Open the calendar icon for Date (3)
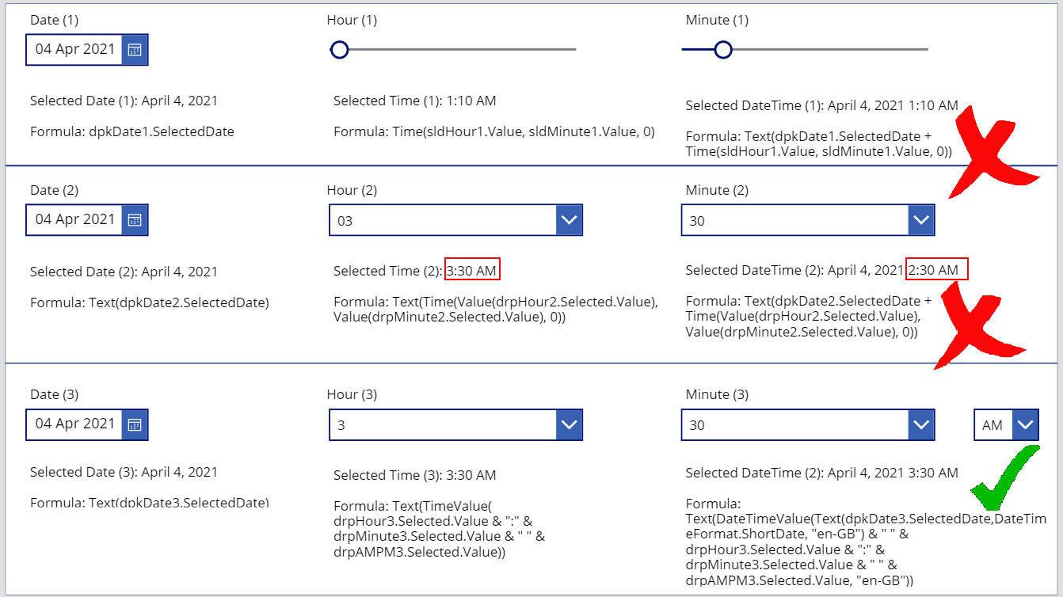The image size is (1063, 597). coord(135,424)
